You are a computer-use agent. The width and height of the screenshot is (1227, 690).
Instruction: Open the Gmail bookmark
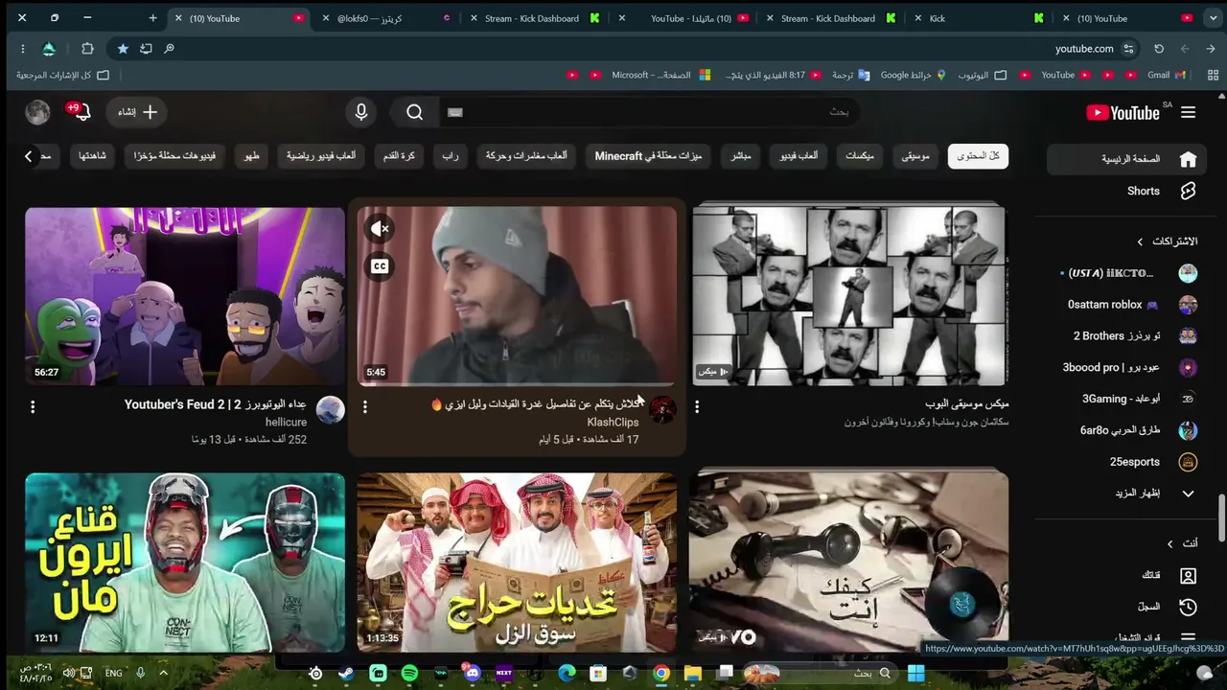pos(1167,75)
